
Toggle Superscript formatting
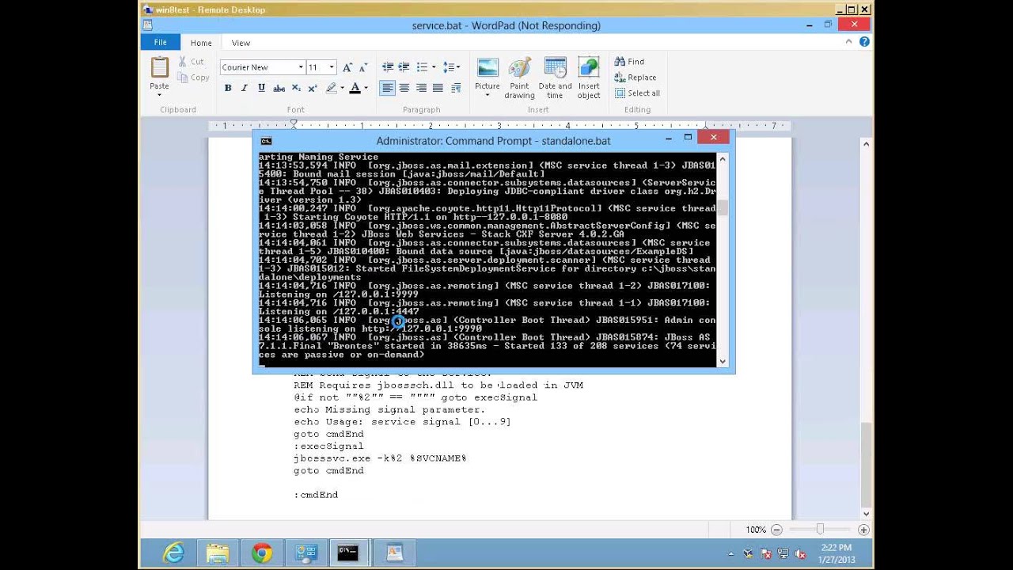tap(313, 88)
